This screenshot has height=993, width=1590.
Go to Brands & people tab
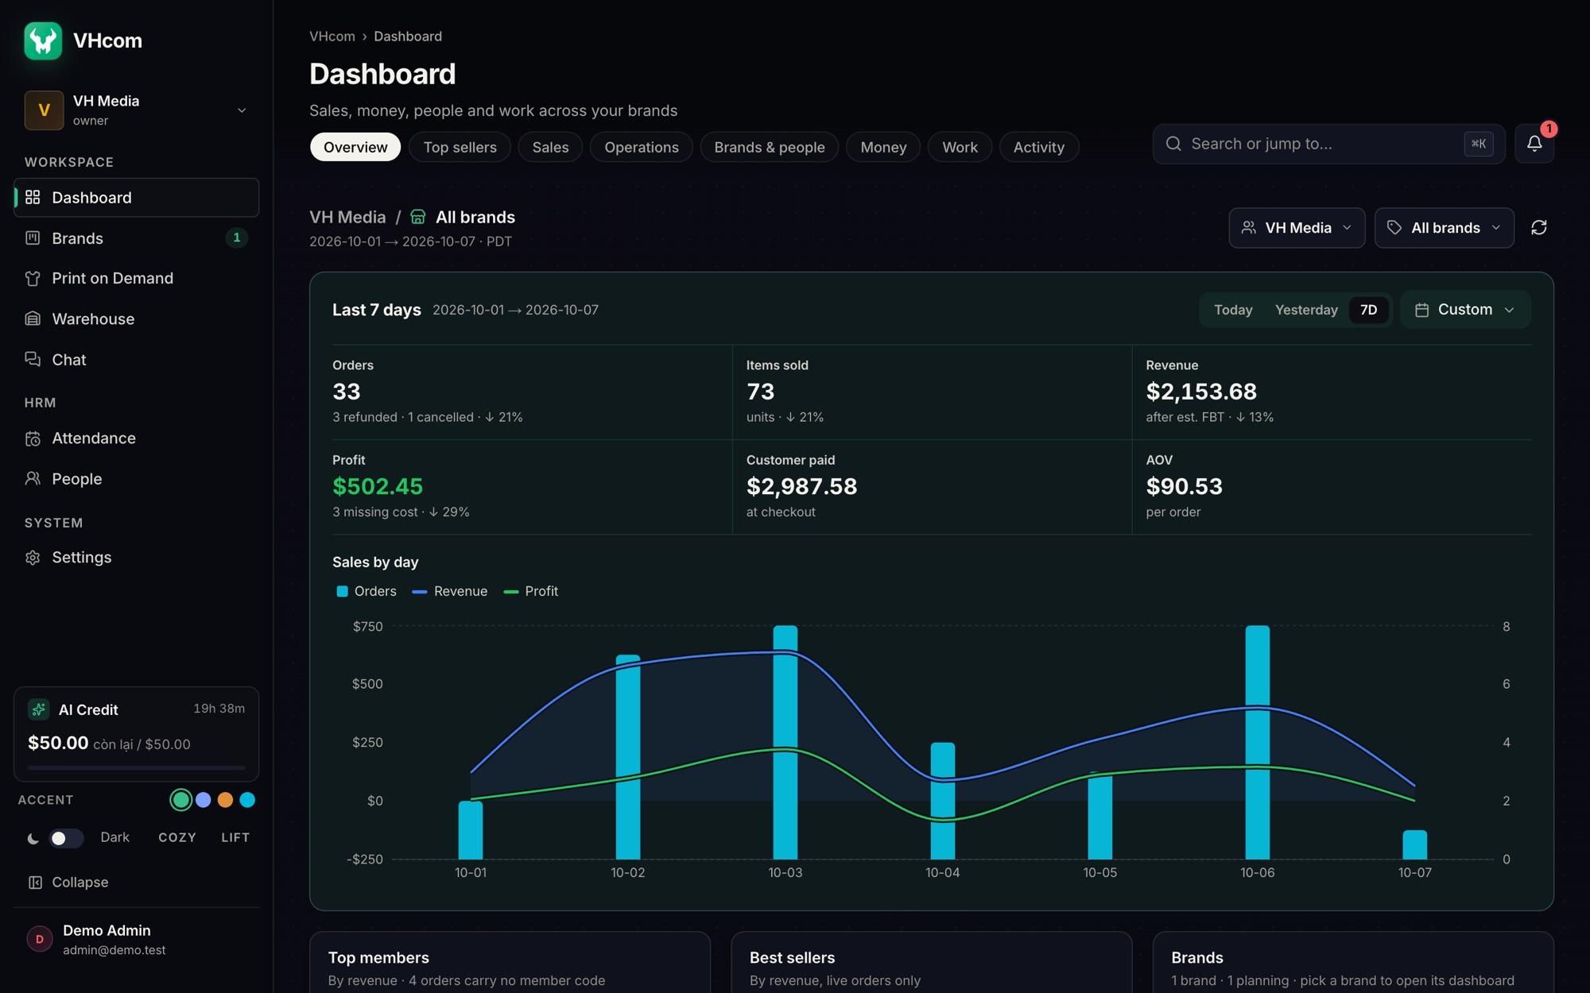[x=770, y=147]
